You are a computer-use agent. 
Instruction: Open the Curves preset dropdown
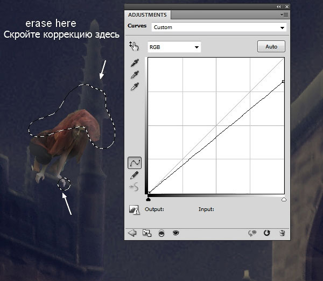(219, 27)
